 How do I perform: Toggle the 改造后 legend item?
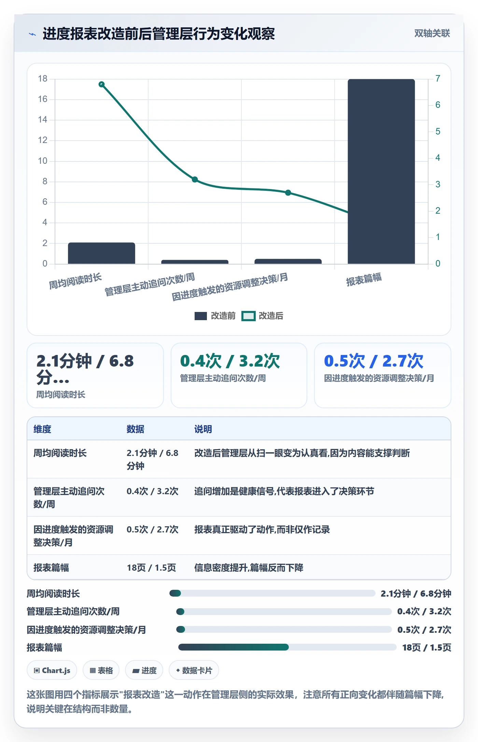click(x=263, y=316)
